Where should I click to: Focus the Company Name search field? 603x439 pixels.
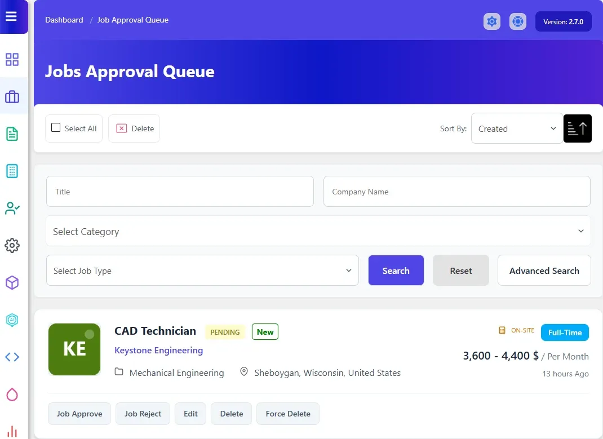pos(457,192)
